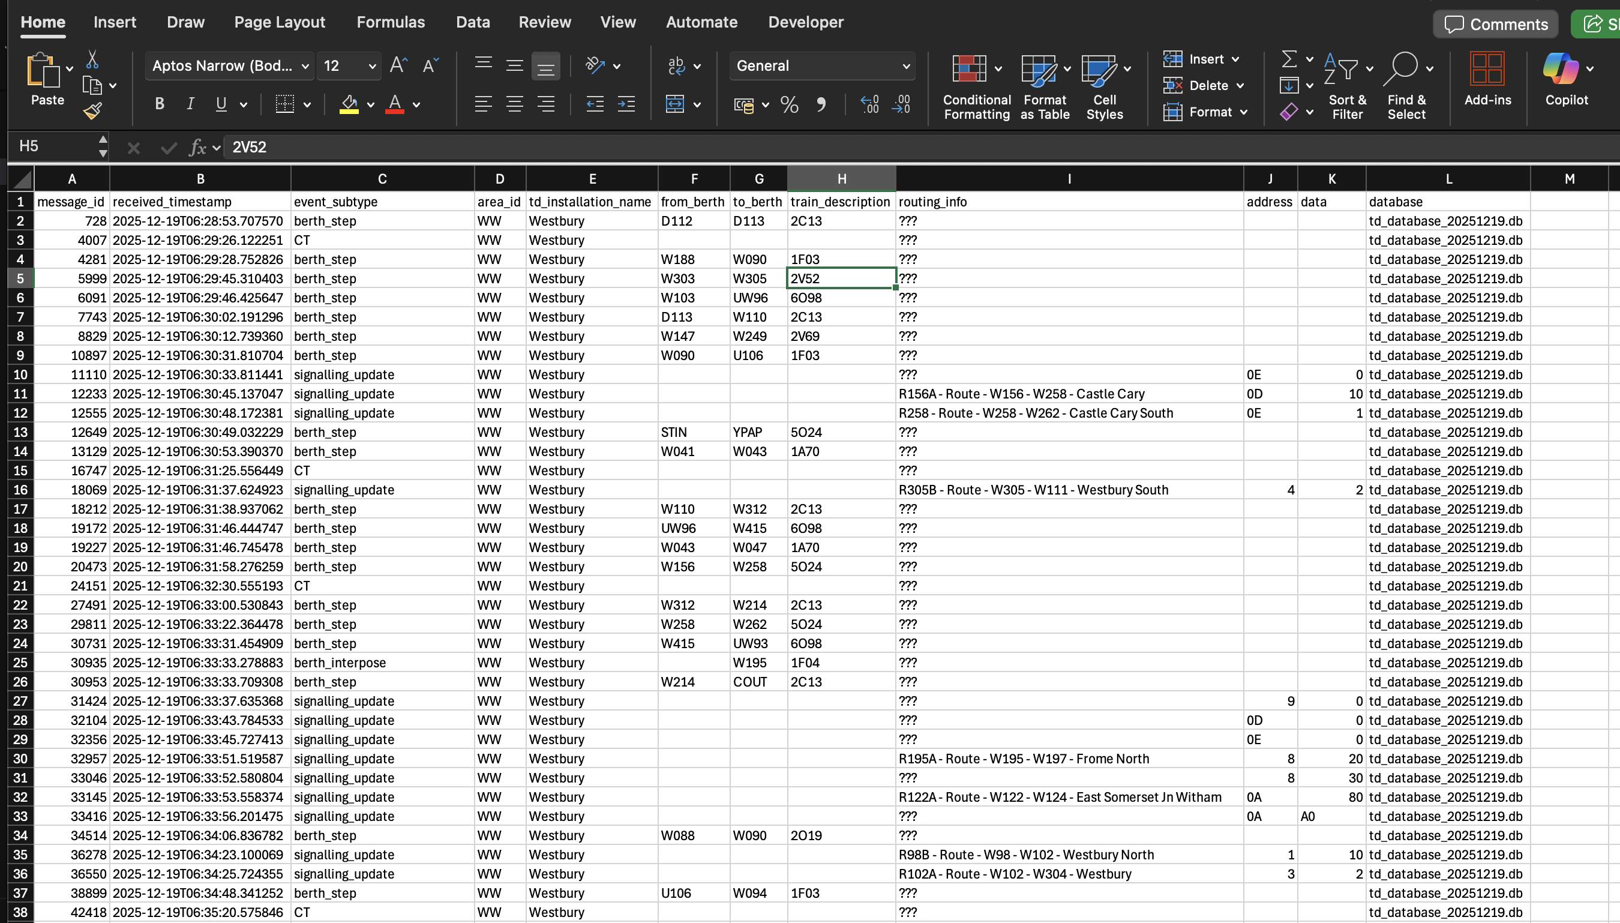Toggle Bold formatting
Image resolution: width=1620 pixels, height=923 pixels.
tap(160, 104)
